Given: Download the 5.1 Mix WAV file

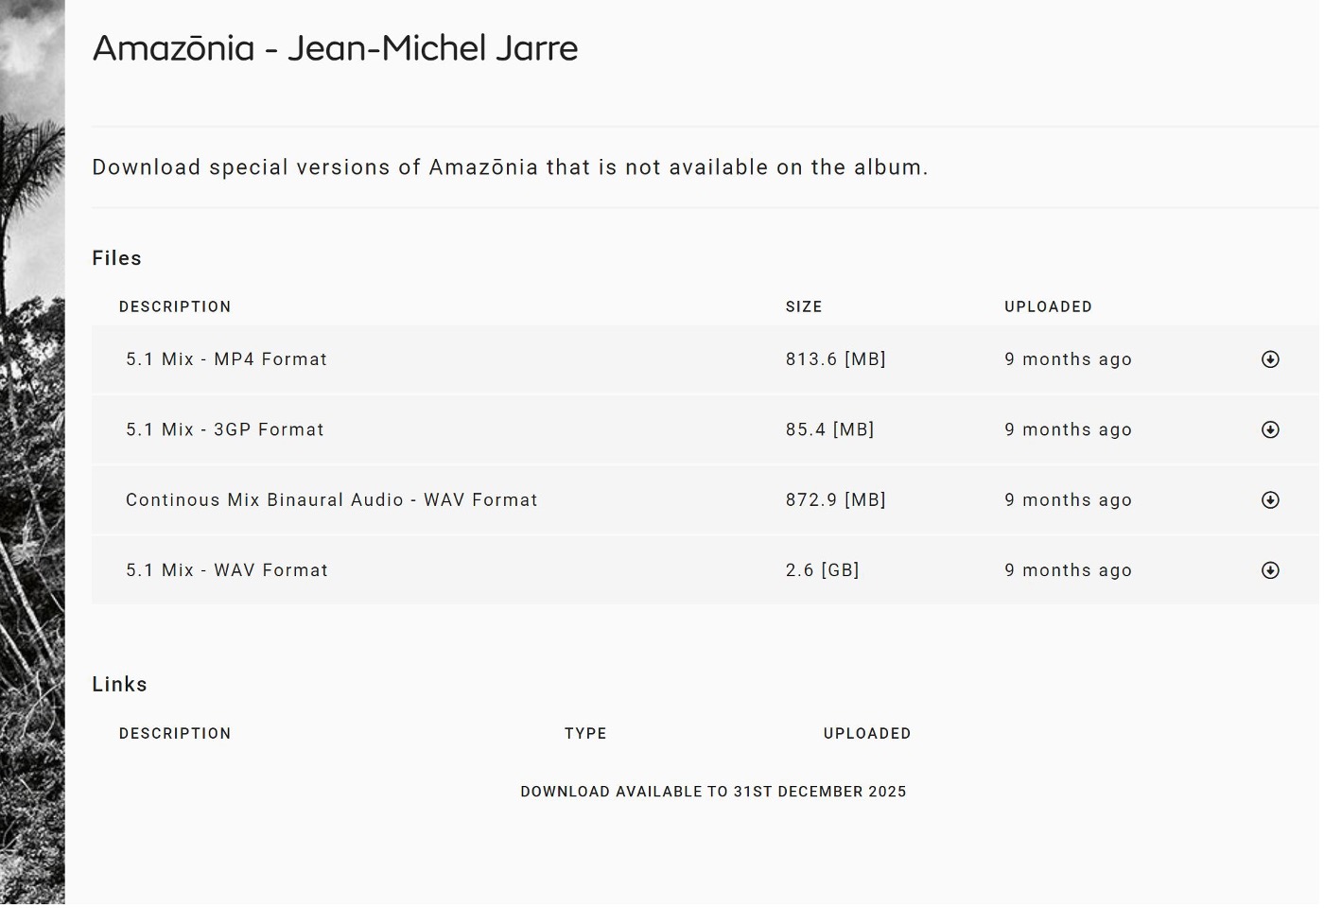Looking at the screenshot, I should (1270, 570).
